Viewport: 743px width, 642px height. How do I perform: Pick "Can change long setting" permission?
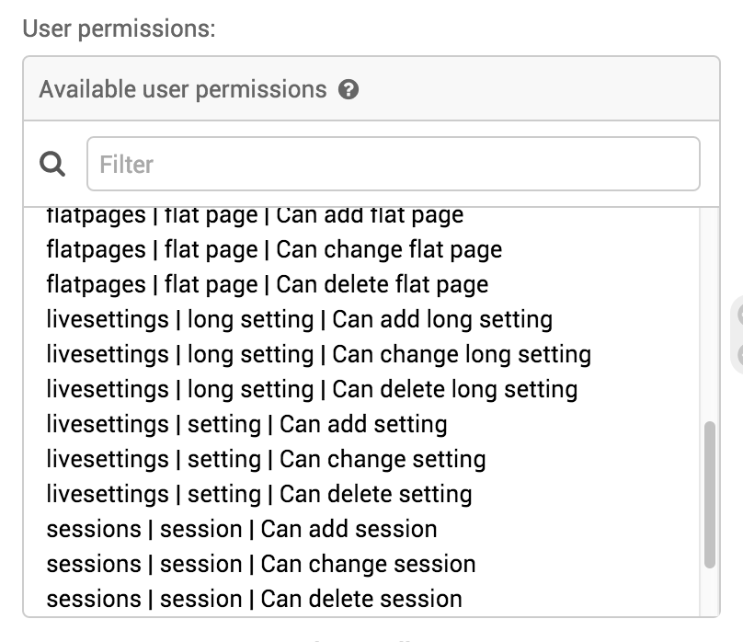(x=318, y=355)
